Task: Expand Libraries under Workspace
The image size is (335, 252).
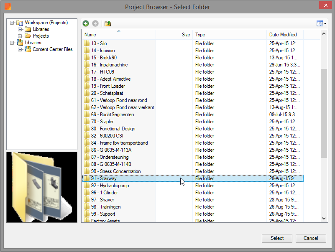Action: tap(20, 29)
